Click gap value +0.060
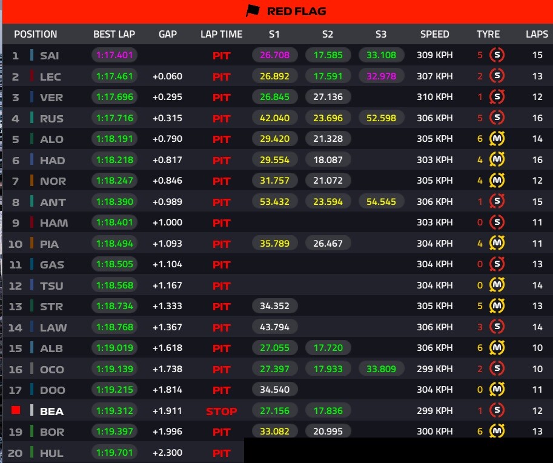The height and width of the screenshot is (463, 553). 167,76
